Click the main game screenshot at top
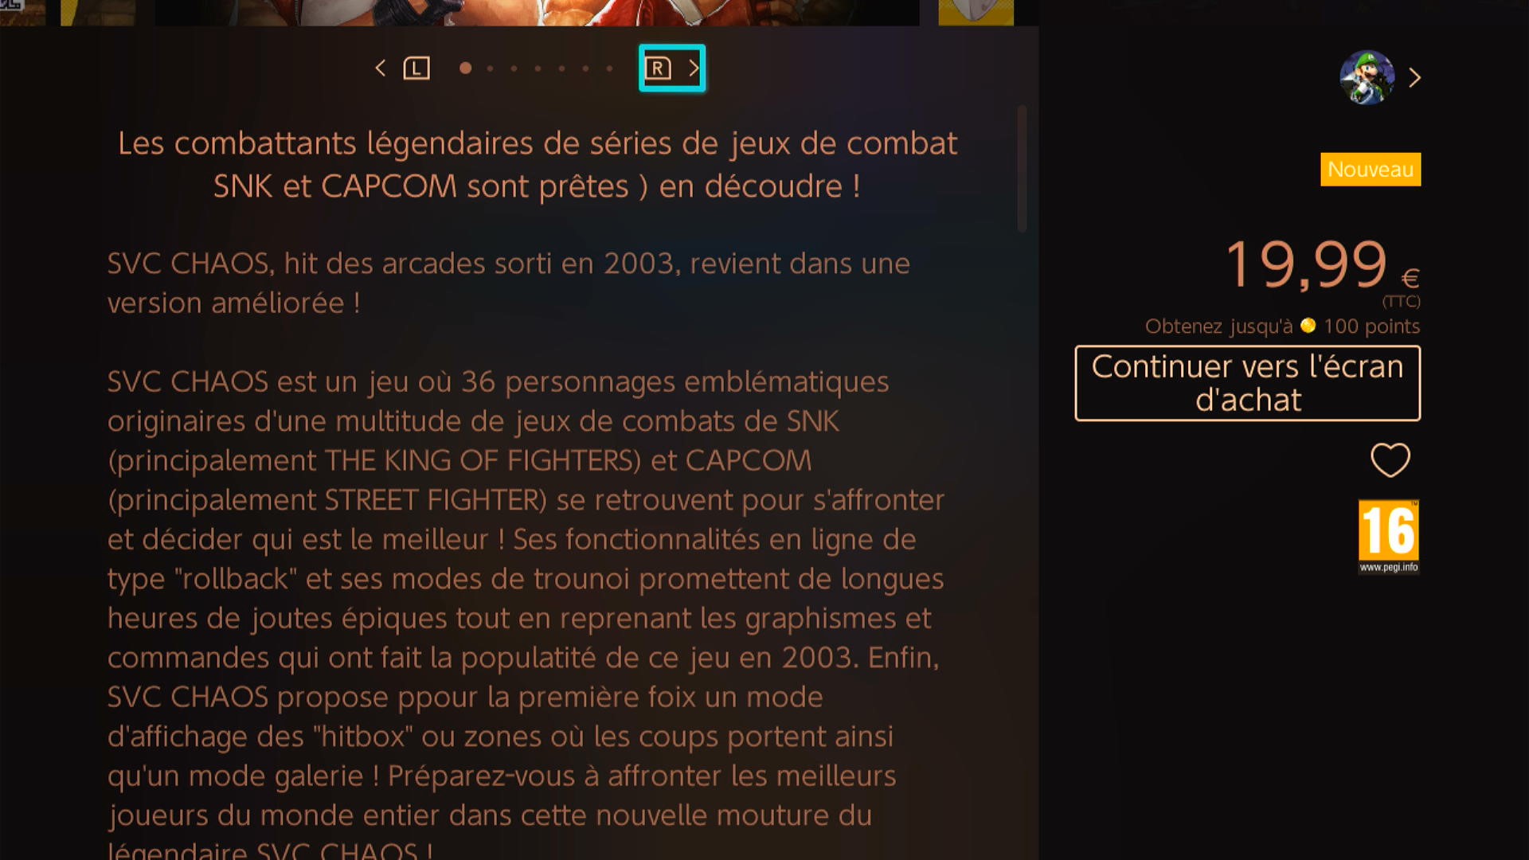Image resolution: width=1529 pixels, height=860 pixels. click(x=537, y=12)
